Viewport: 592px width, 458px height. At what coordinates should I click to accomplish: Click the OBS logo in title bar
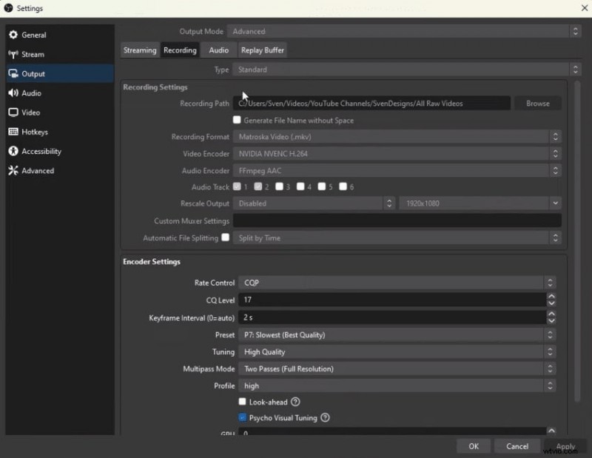(8, 8)
